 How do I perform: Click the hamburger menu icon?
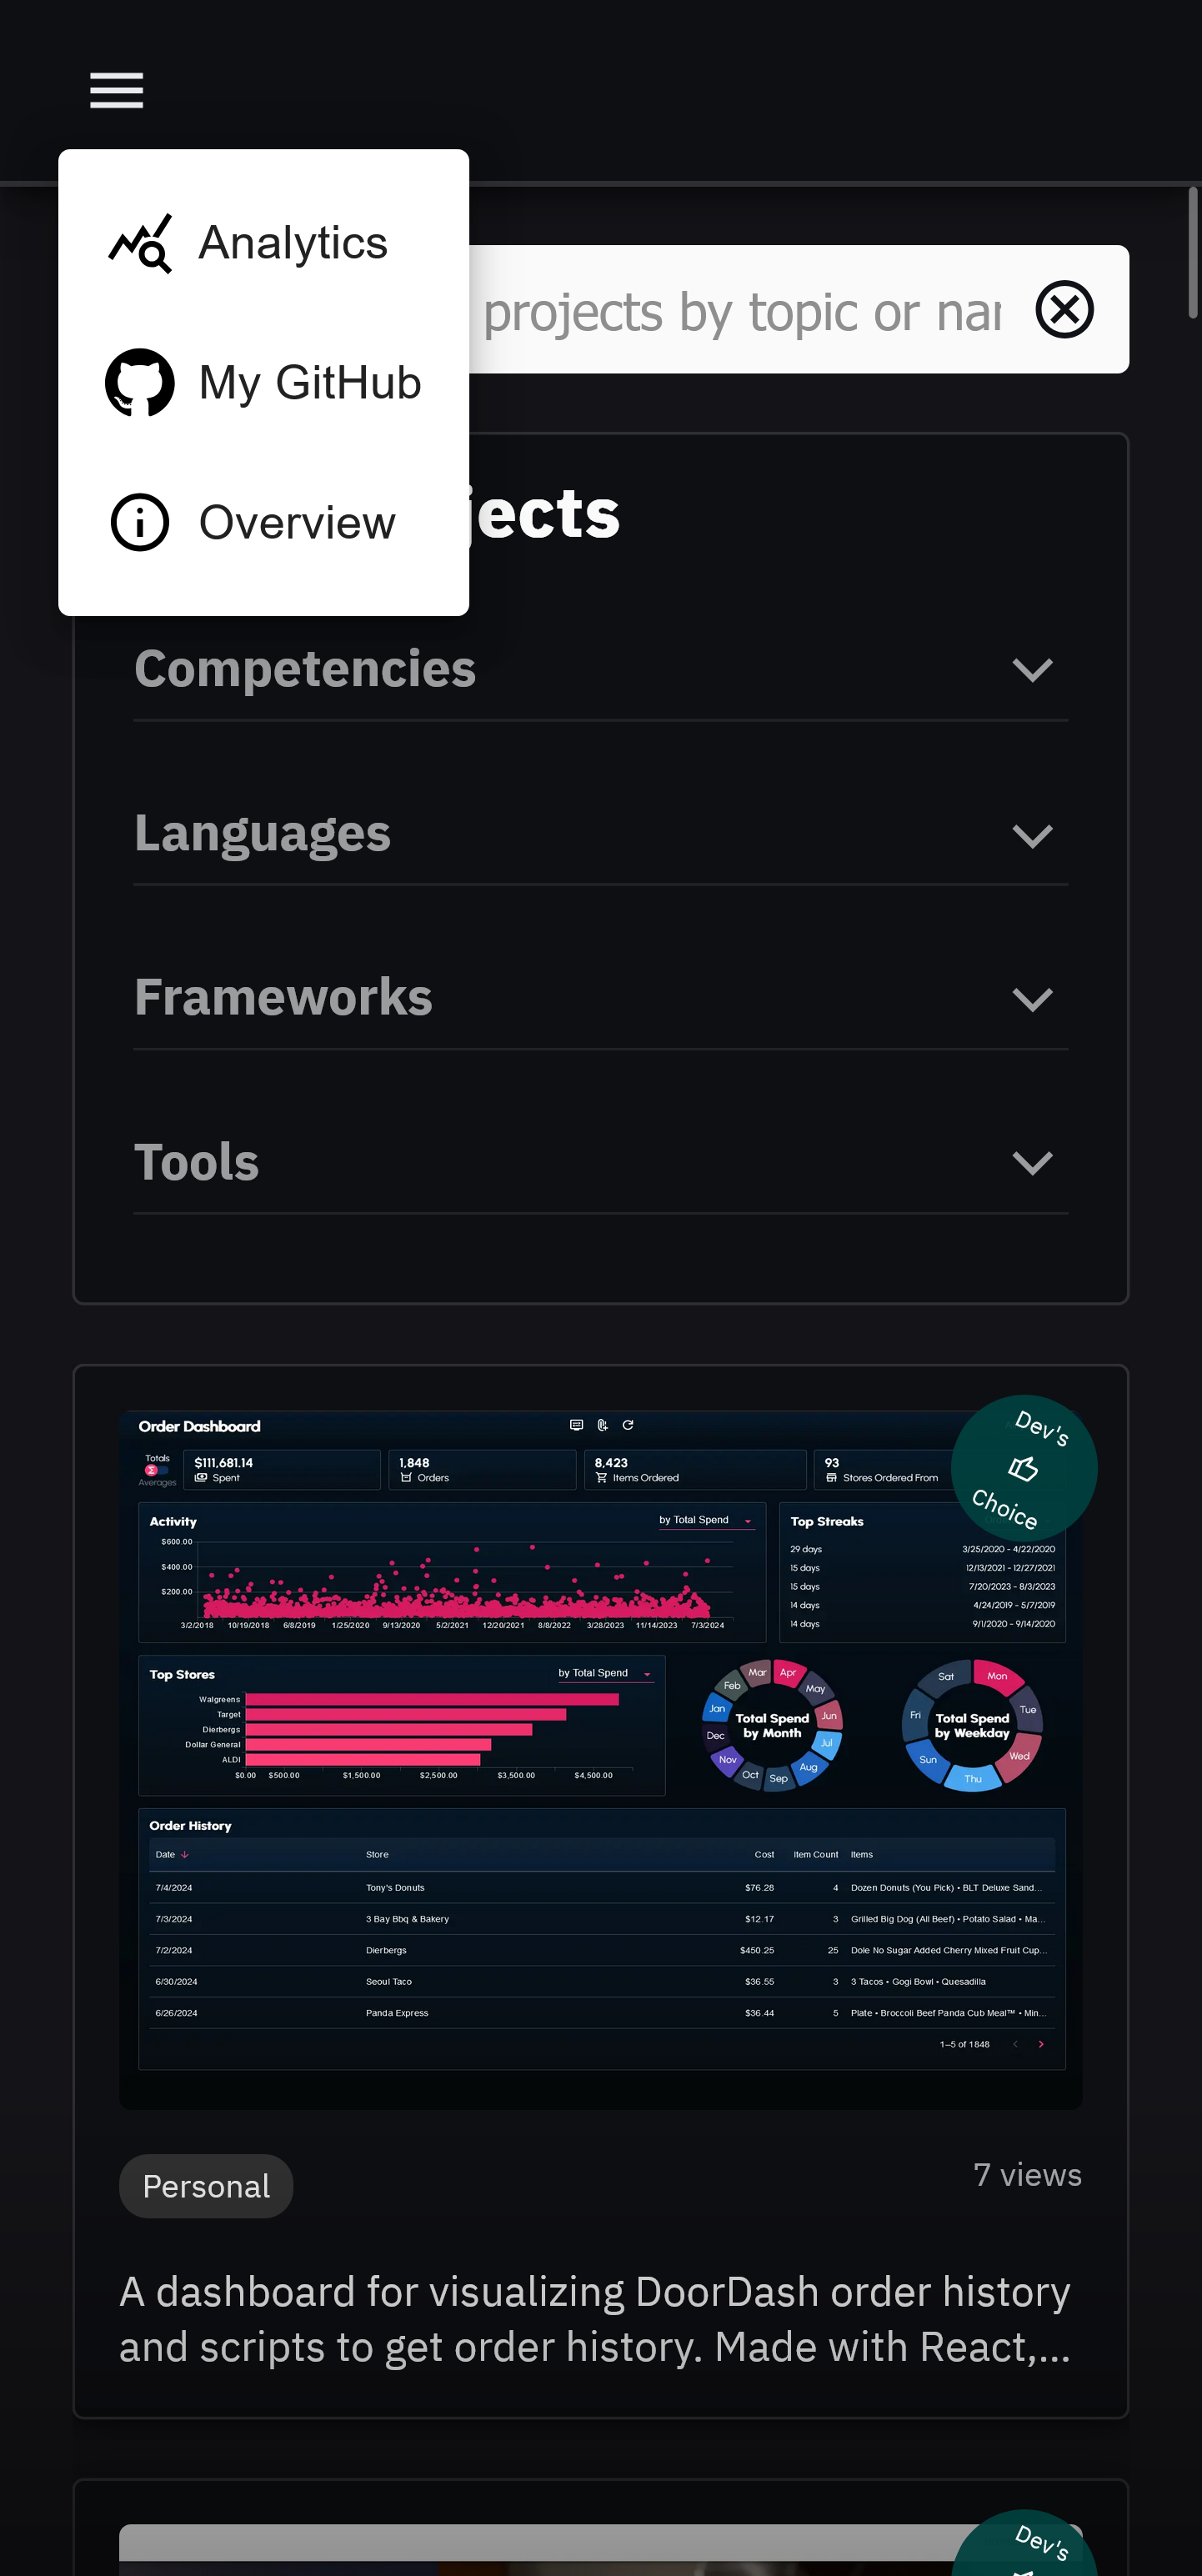pos(116,90)
